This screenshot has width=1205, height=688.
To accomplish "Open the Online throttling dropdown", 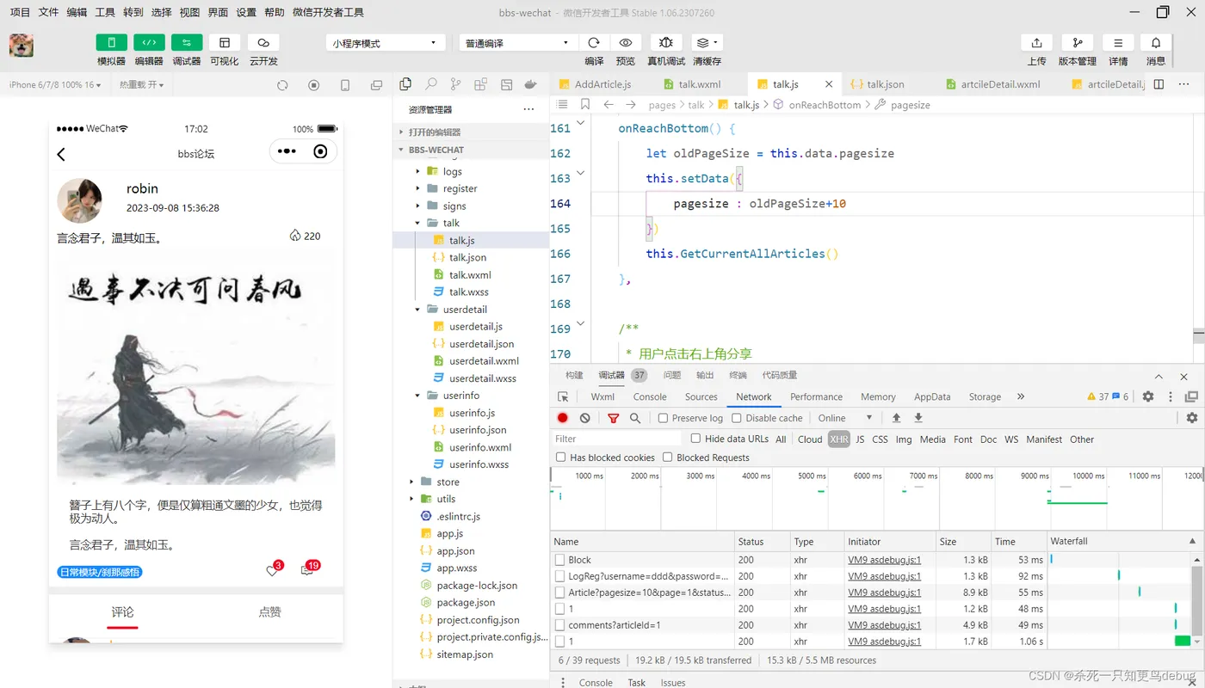I will coord(845,418).
